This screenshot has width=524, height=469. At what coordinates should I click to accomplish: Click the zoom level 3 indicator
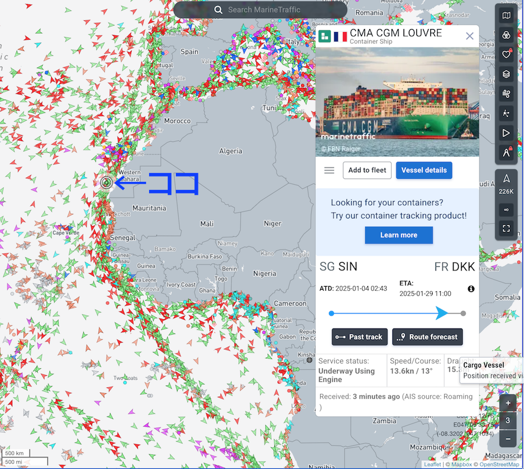(508, 421)
